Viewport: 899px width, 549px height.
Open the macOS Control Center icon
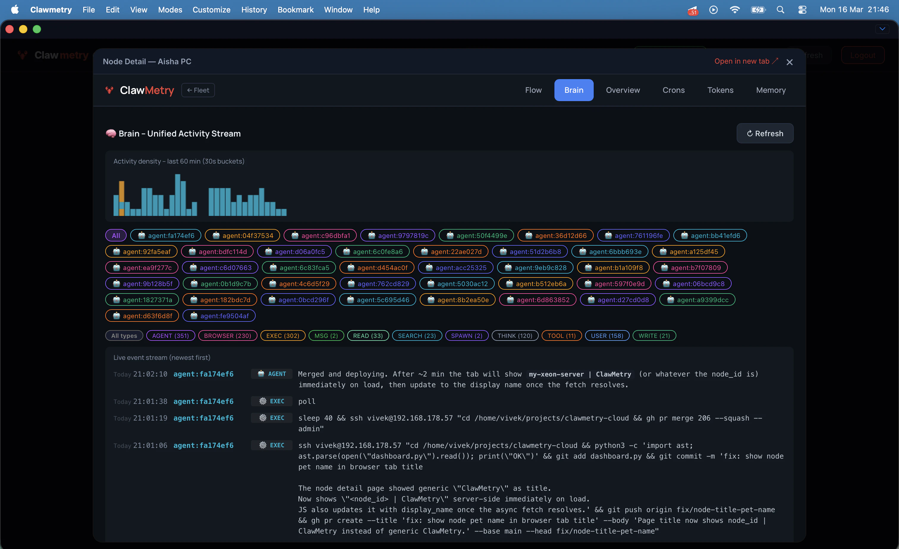click(802, 10)
